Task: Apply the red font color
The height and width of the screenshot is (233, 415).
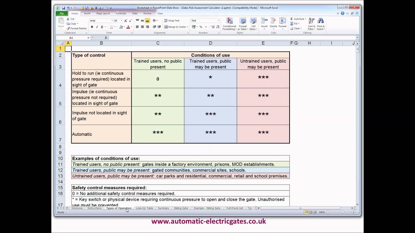Action: pos(128,27)
